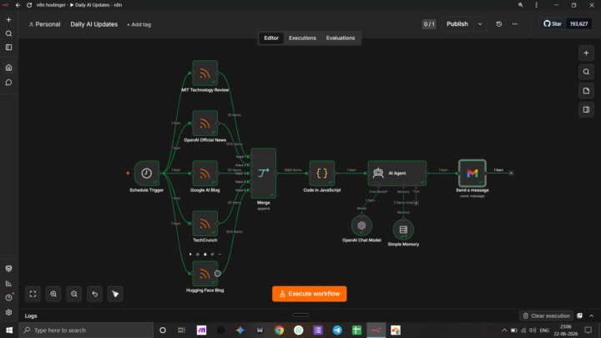The height and width of the screenshot is (338, 601).
Task: Fit workflow to view with the frame icon
Action: pos(33,294)
